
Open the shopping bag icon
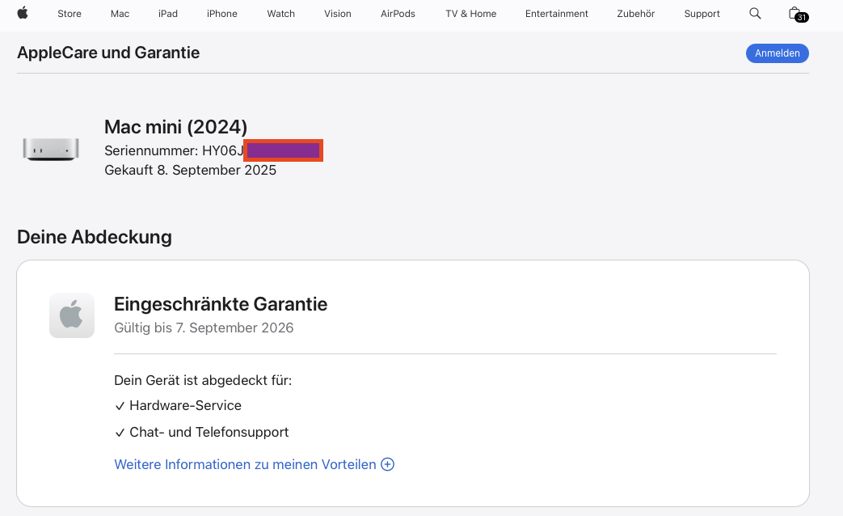(797, 14)
